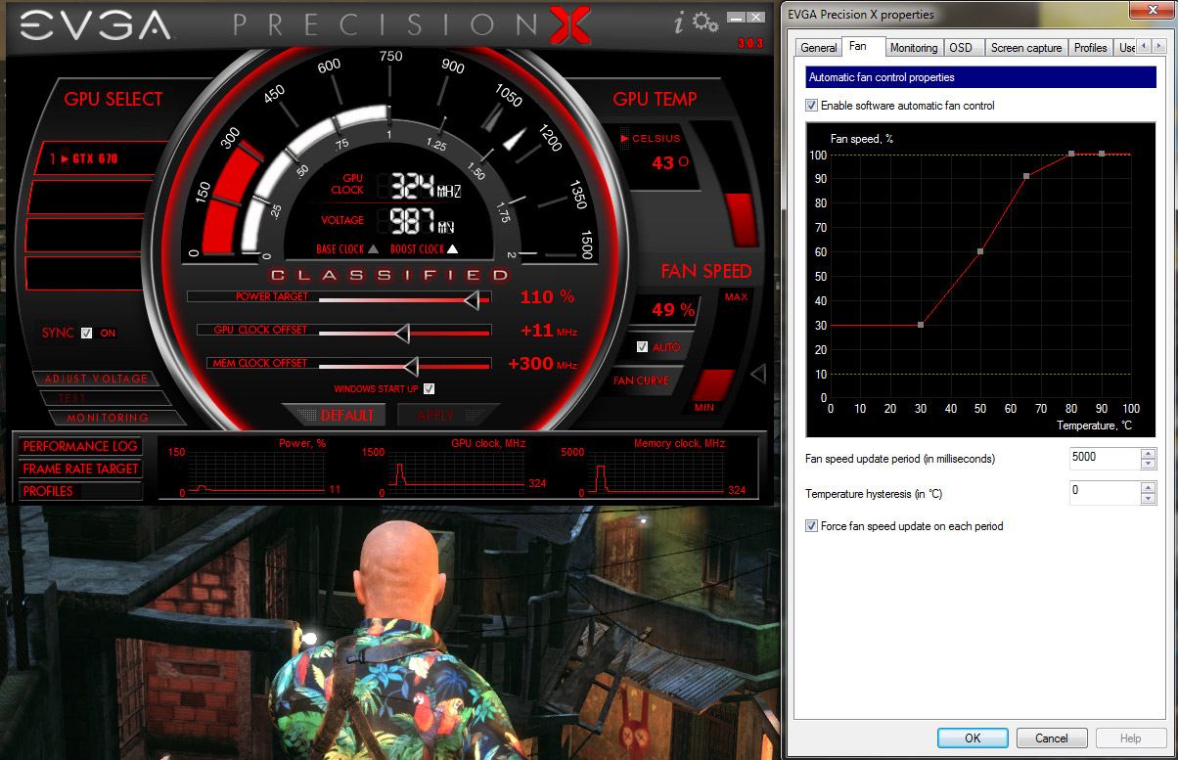Click the fan curve point at 90°C
This screenshot has width=1178, height=760.
[x=1102, y=154]
